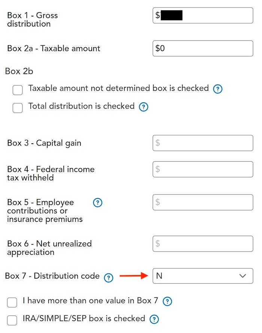
Task: Click the Box 5 Employee contributions input
Action: [202, 202]
